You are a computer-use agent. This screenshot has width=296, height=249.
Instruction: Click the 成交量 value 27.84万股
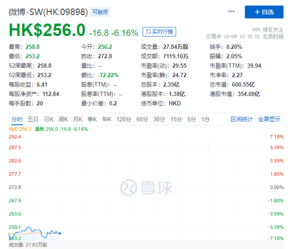point(176,47)
